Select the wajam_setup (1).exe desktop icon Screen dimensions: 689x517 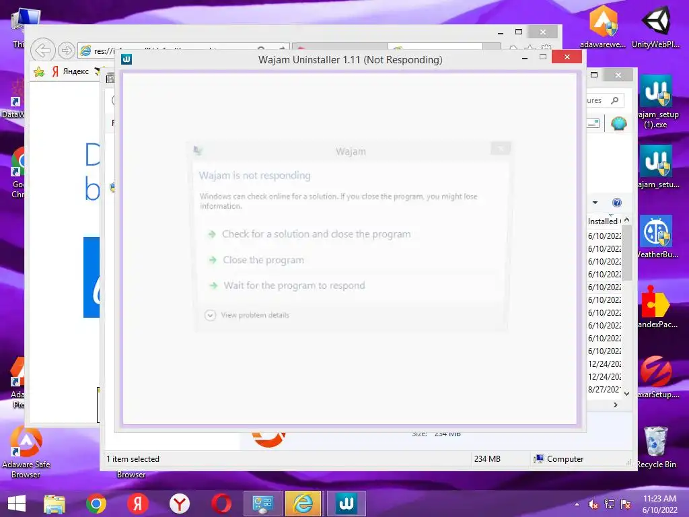point(658,102)
